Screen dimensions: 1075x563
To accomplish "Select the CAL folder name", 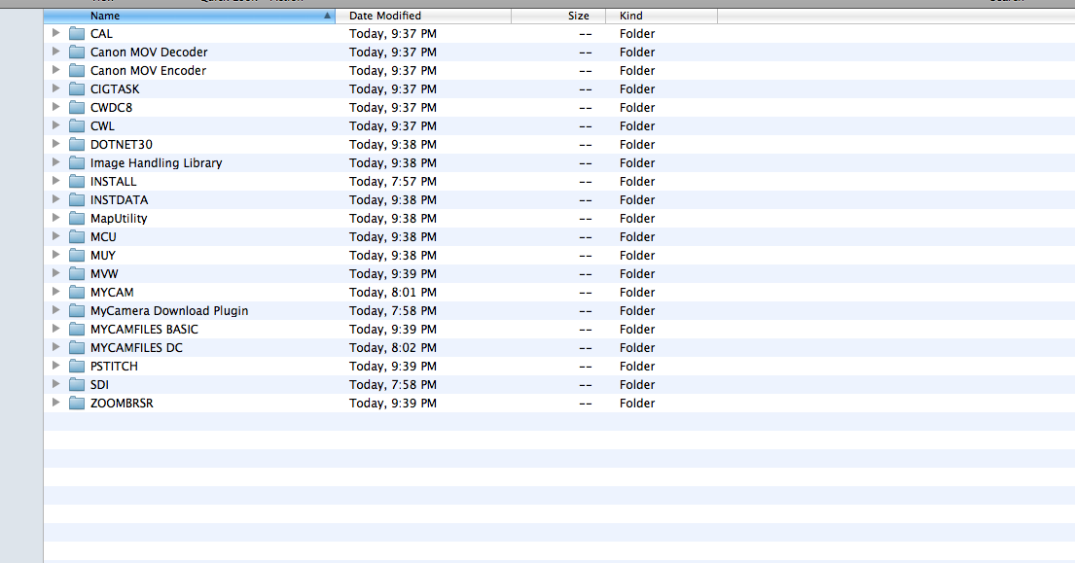I will (101, 34).
